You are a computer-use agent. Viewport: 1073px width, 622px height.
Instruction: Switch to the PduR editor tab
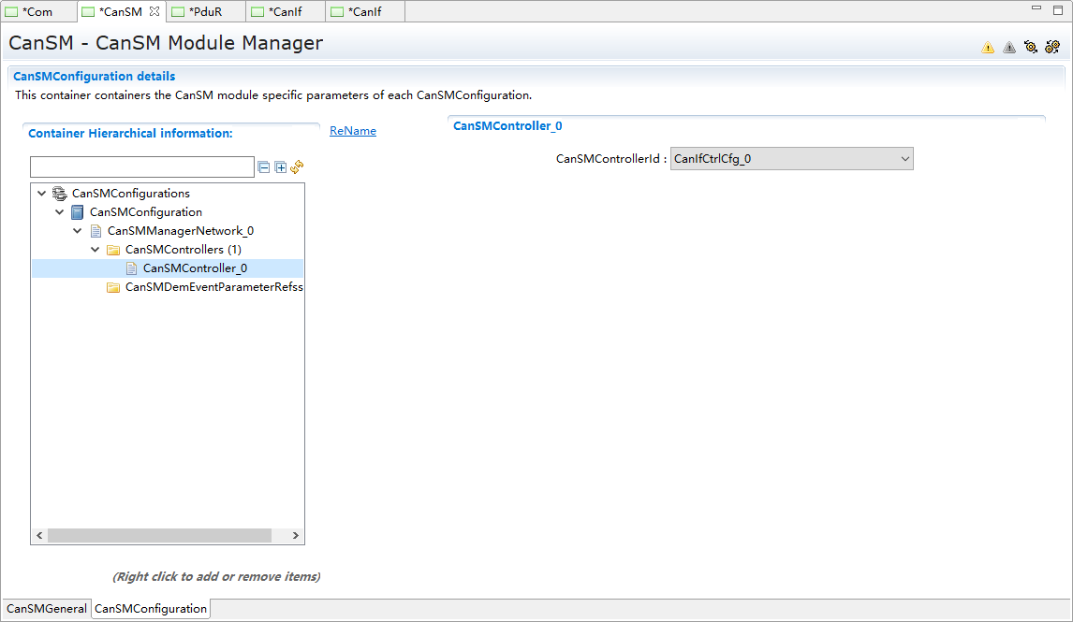coord(205,12)
